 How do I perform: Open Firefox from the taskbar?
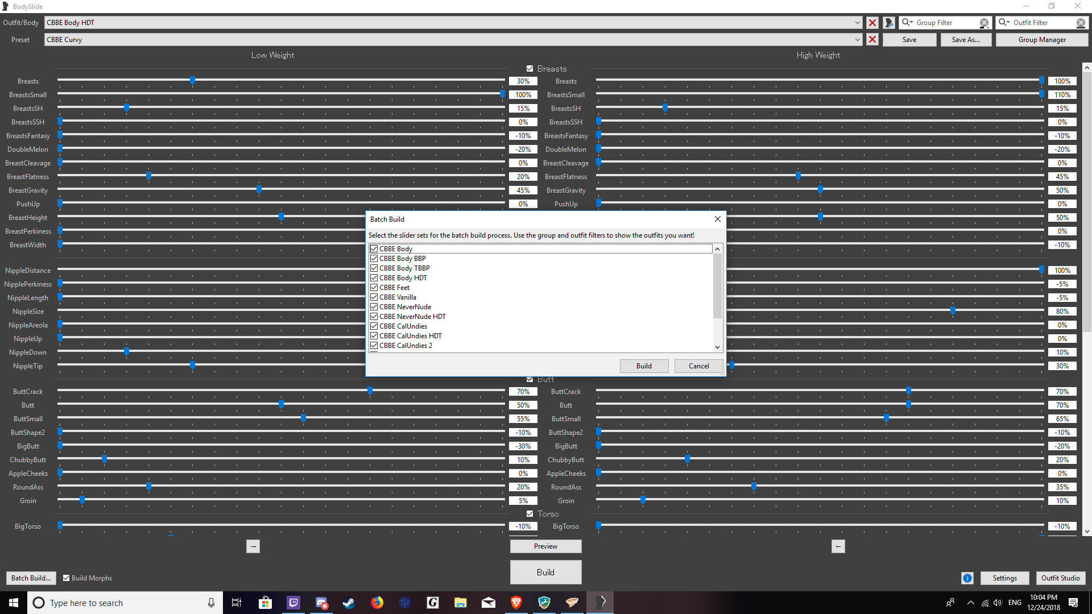tap(377, 603)
